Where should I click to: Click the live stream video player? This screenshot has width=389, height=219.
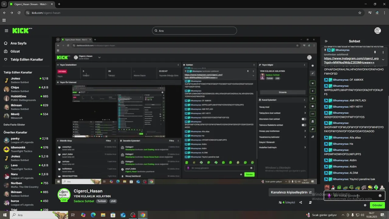186,110
